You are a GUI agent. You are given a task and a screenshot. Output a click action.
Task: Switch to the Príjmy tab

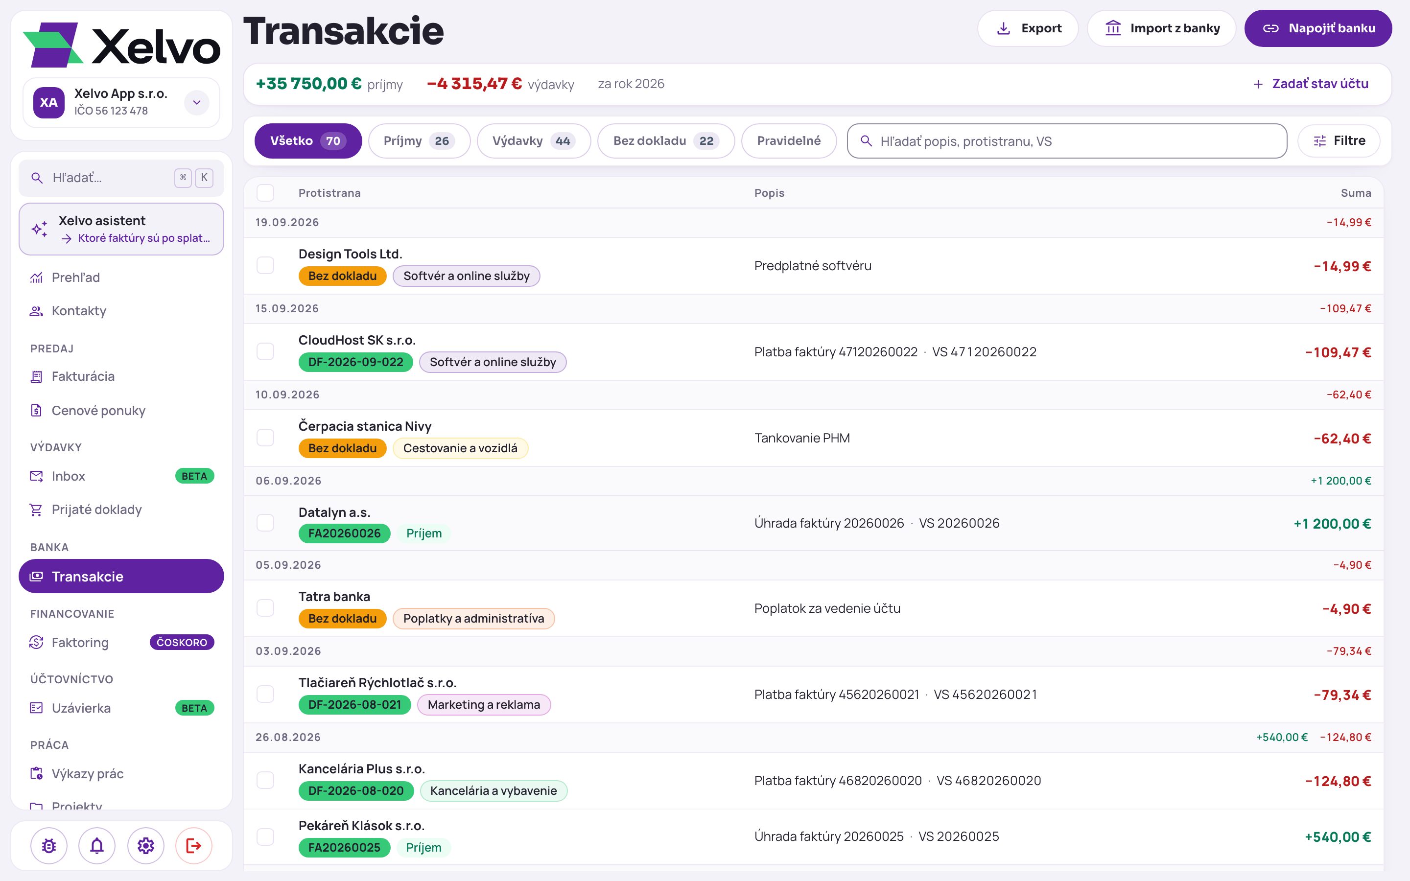click(419, 141)
